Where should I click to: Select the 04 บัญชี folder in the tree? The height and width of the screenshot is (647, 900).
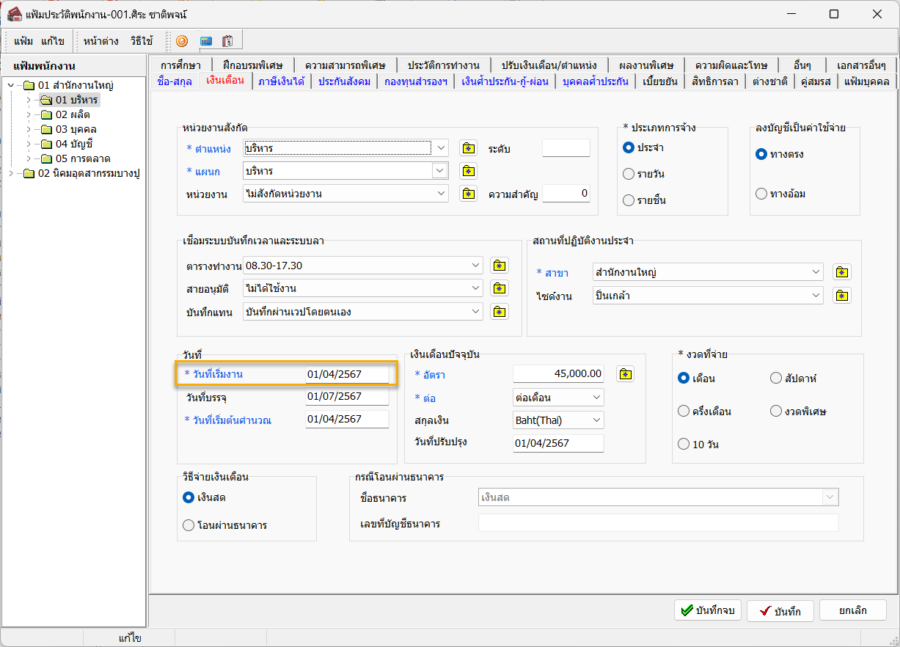coord(73,144)
